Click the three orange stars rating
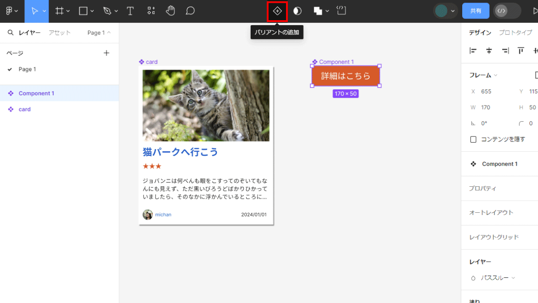The height and width of the screenshot is (303, 538). (x=152, y=166)
